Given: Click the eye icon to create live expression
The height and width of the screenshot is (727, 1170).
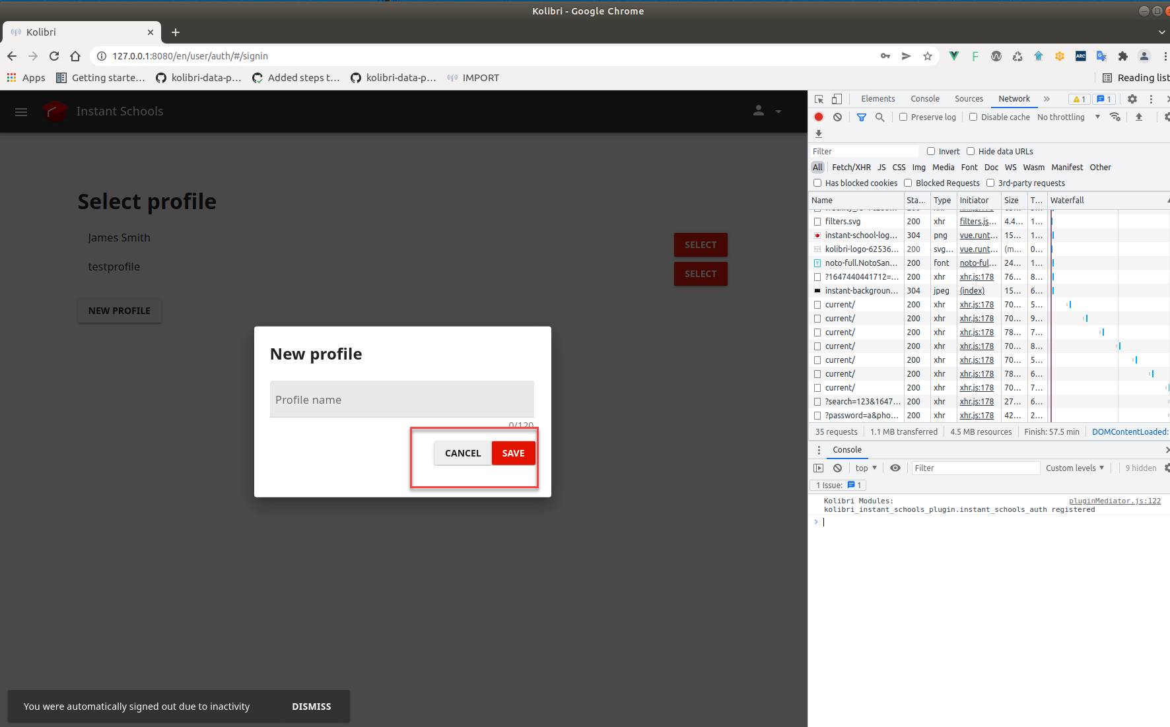Looking at the screenshot, I should click(895, 468).
